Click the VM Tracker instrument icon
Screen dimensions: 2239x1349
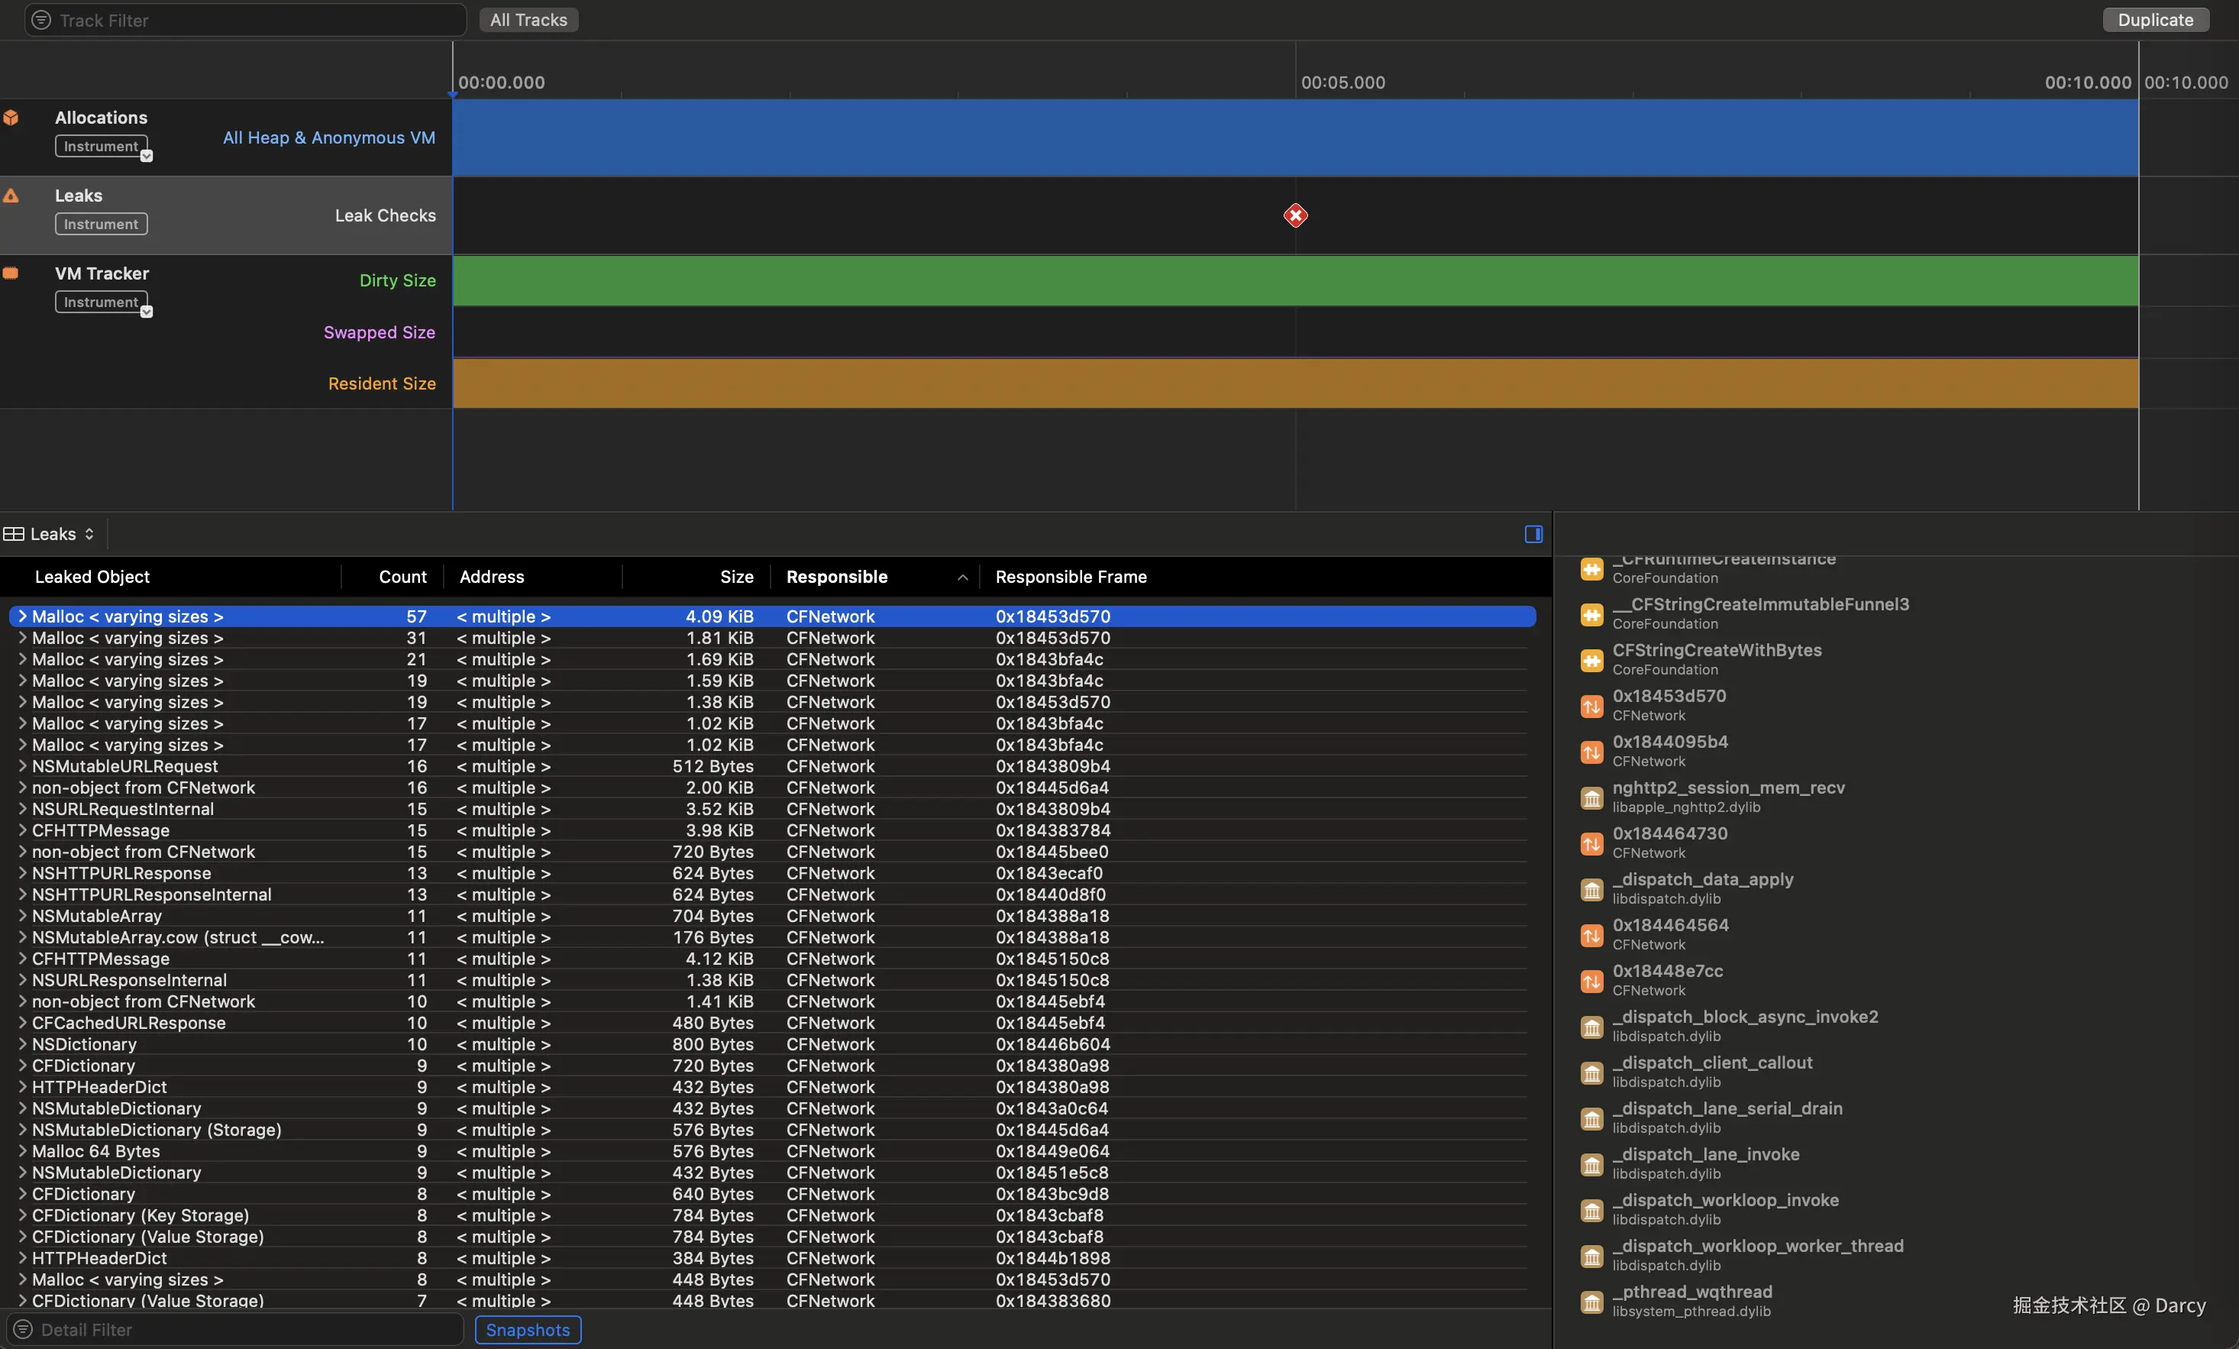tap(11, 273)
